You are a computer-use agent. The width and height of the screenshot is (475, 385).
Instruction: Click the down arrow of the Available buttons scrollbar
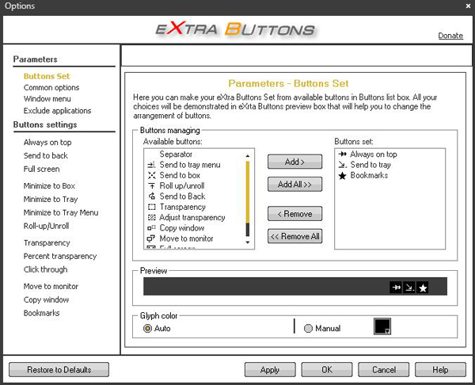248,242
